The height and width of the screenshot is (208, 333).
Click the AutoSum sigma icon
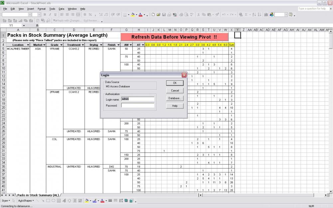click(246, 14)
